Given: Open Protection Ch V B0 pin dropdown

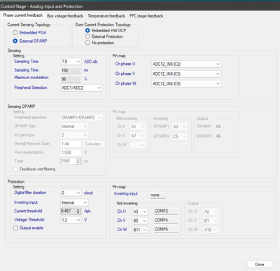Looking at the screenshot, I should (140, 221).
